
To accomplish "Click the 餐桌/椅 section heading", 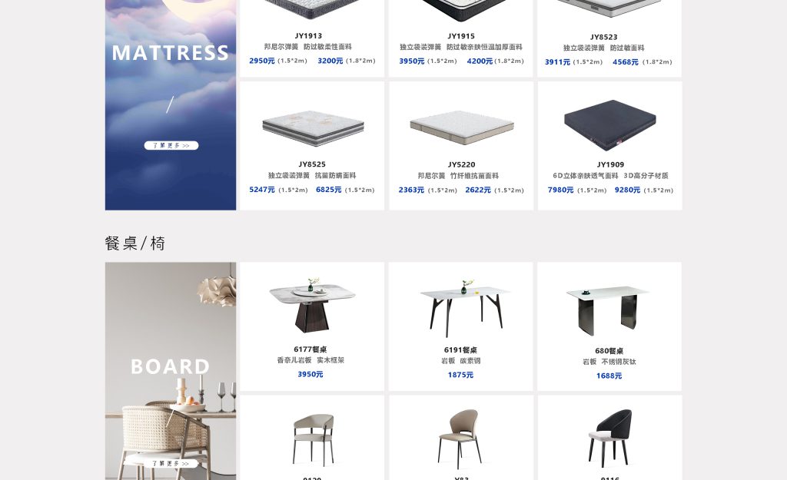I will pos(135,243).
